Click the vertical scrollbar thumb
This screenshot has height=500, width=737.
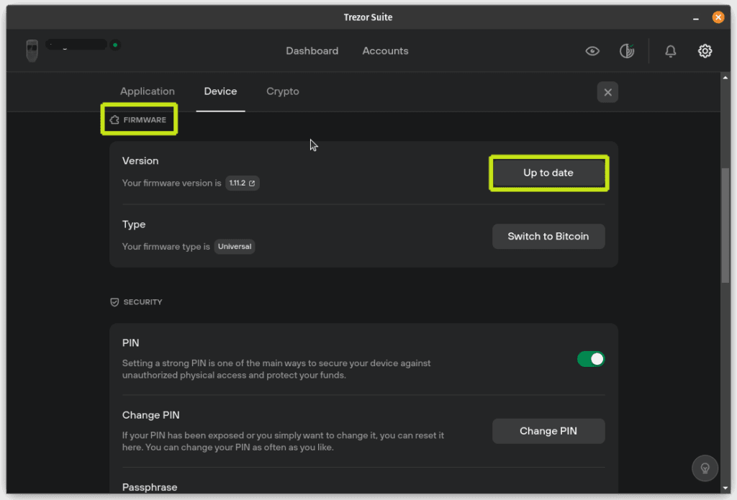725,223
